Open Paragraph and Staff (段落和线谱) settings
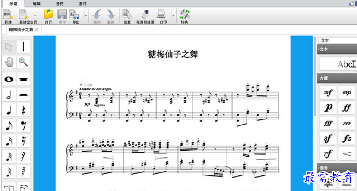The height and width of the screenshot is (191, 357). [x=145, y=14]
